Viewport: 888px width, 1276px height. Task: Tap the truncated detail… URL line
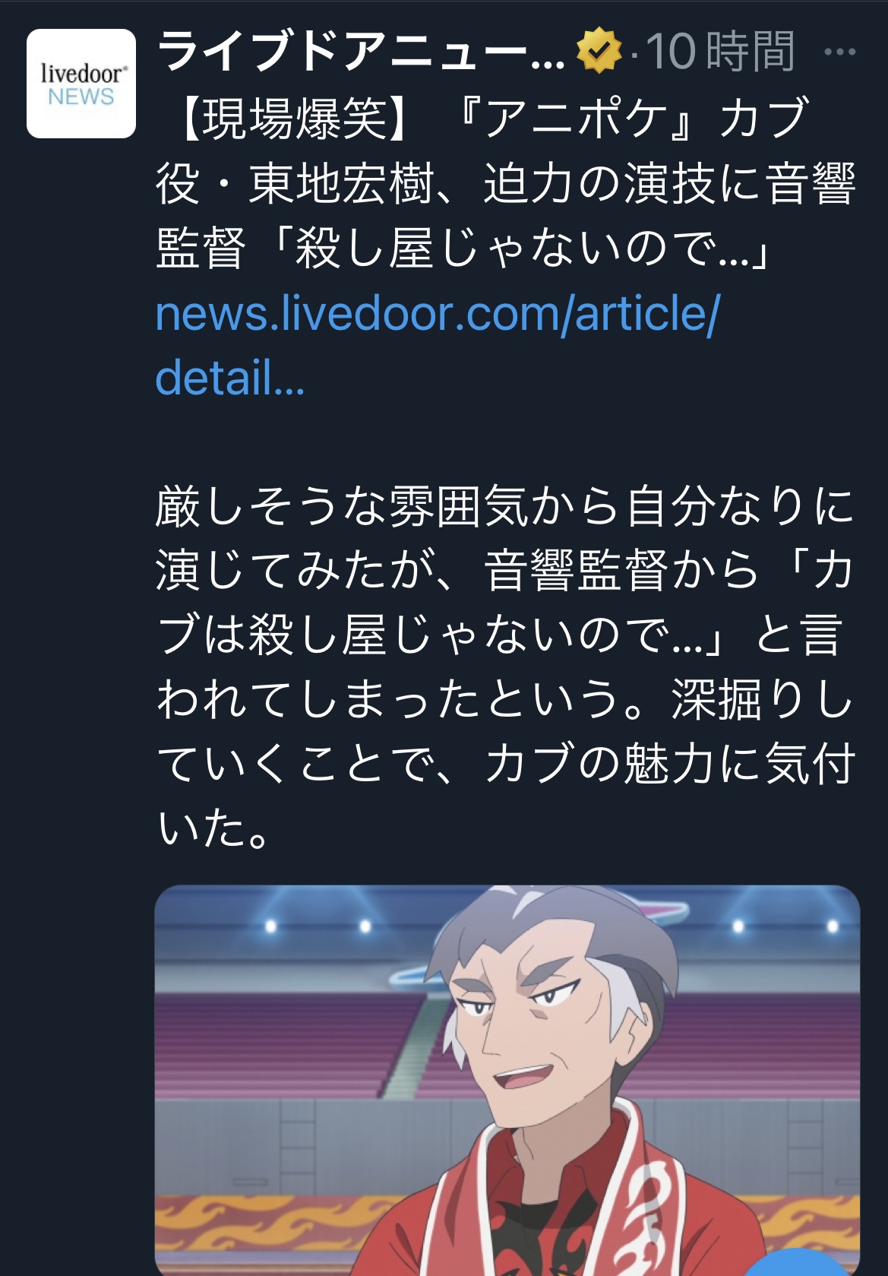(230, 378)
